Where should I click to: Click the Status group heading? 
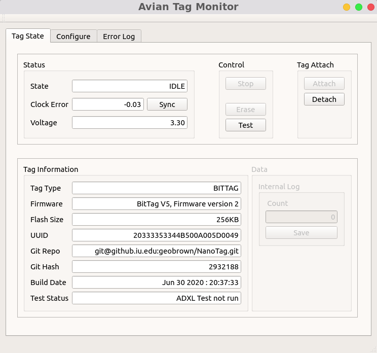(34, 65)
